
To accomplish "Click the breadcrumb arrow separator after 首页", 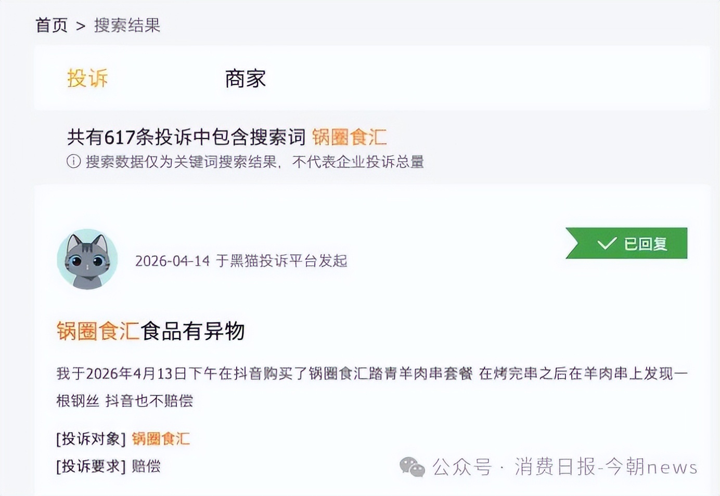I will pos(81,26).
